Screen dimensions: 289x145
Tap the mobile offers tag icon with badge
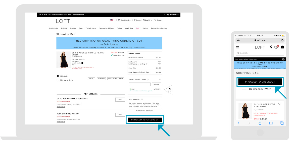(x=276, y=47)
